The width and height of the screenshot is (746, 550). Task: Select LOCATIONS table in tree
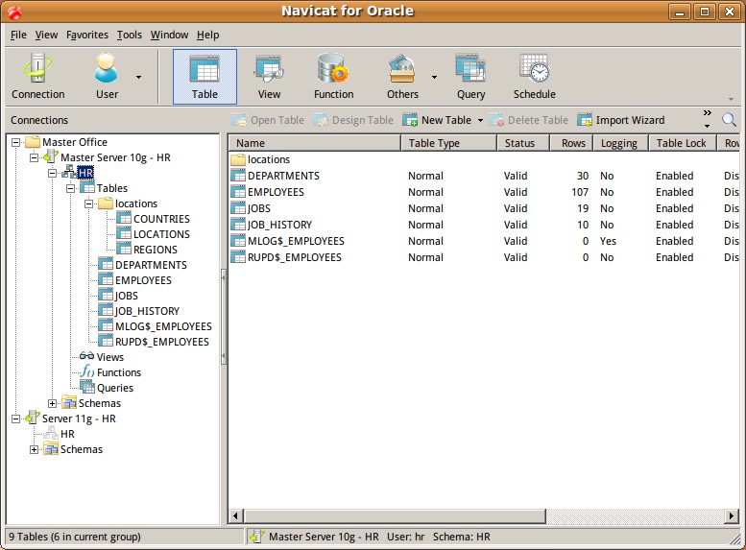[161, 234]
